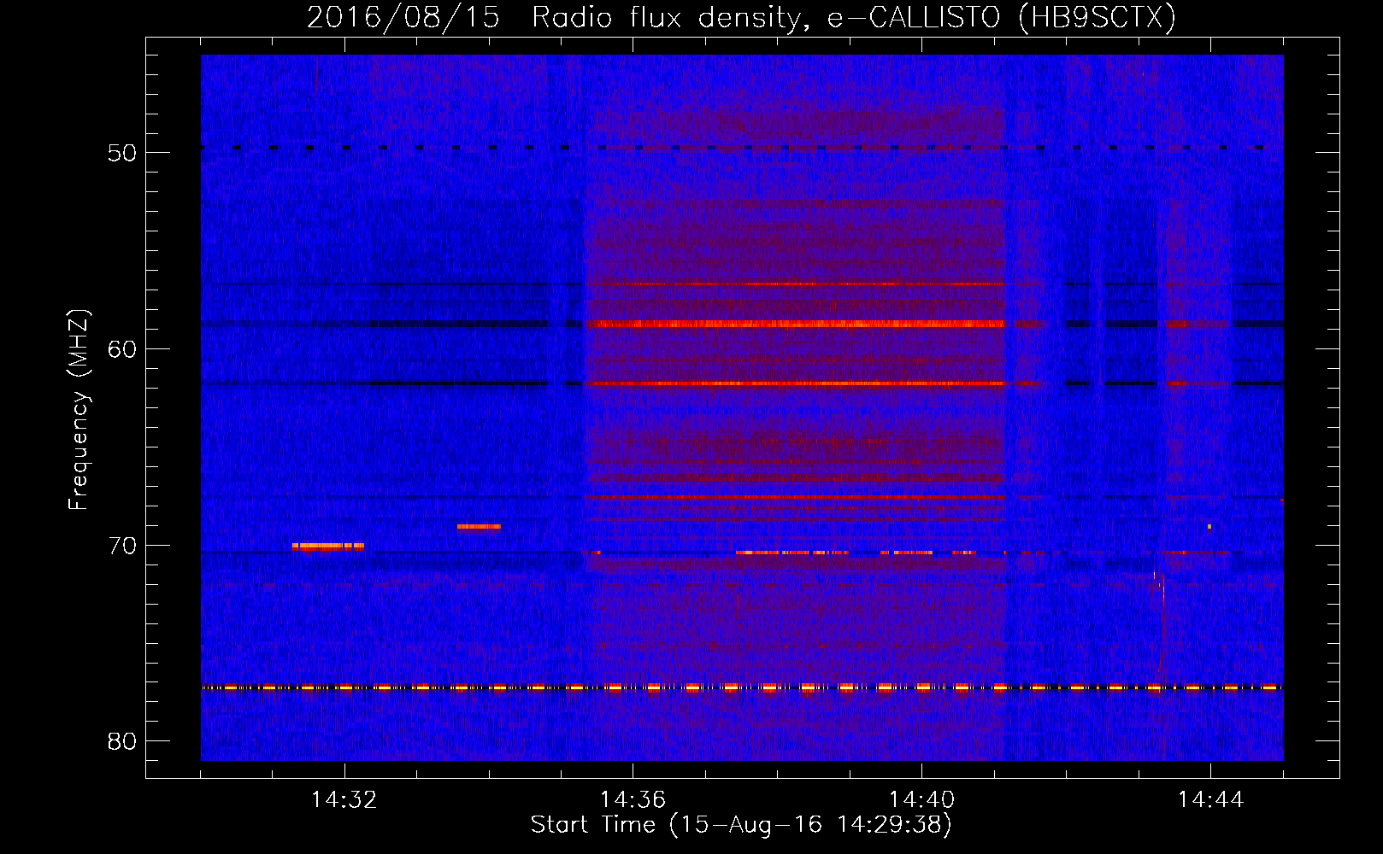
Task: Select the 70 frequency tick label
Action: [x=122, y=546]
